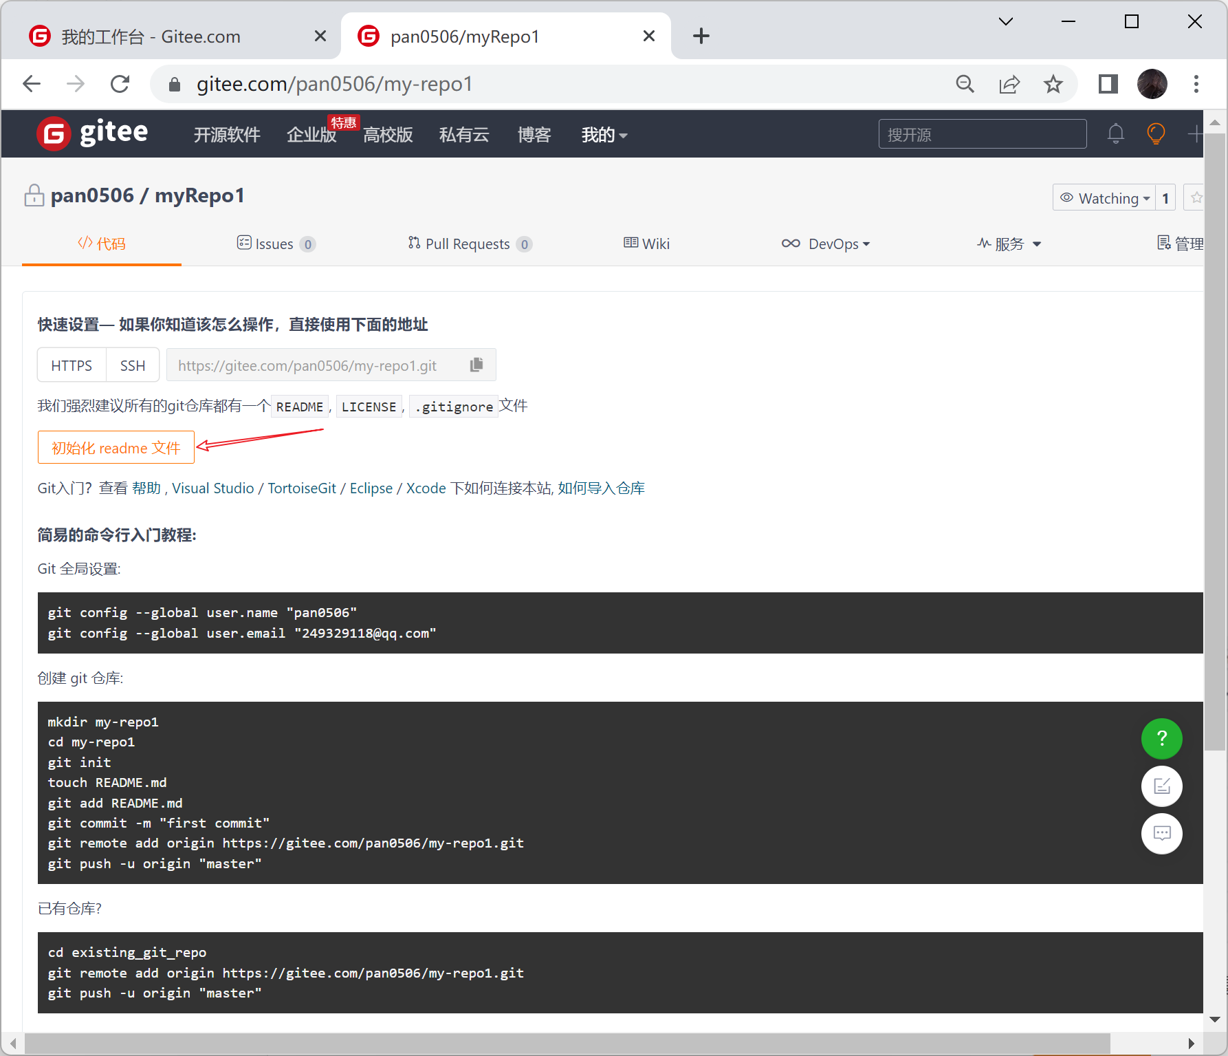Open the TortoiseGit help link
Screen dimensions: 1228x1056
[302, 488]
